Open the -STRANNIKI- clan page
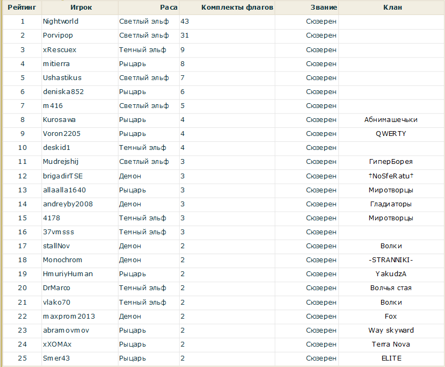Screen dimensions: 445x367 391,260
